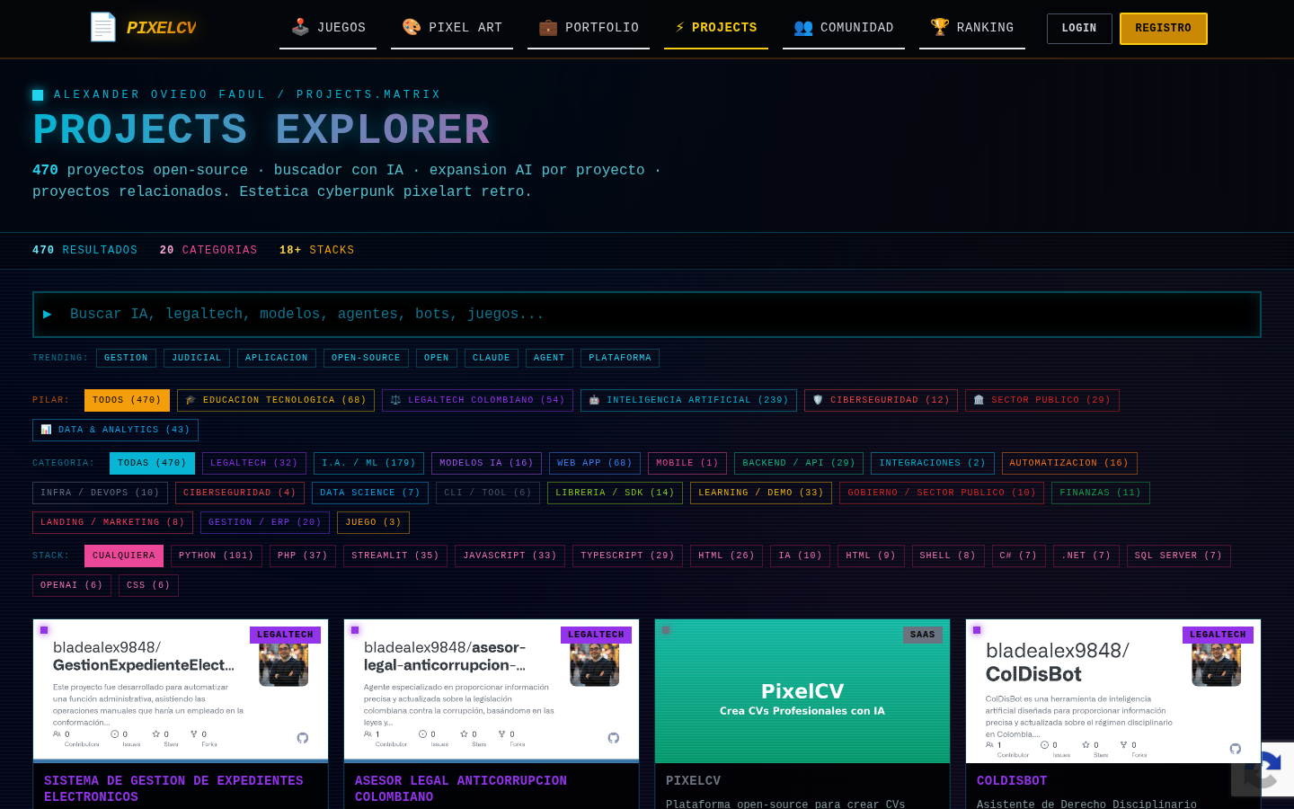Image resolution: width=1294 pixels, height=809 pixels.
Task: Click the PixelCV document logo icon
Action: point(102,27)
